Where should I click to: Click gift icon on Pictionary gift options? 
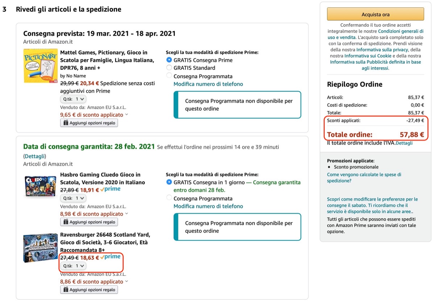(x=66, y=123)
